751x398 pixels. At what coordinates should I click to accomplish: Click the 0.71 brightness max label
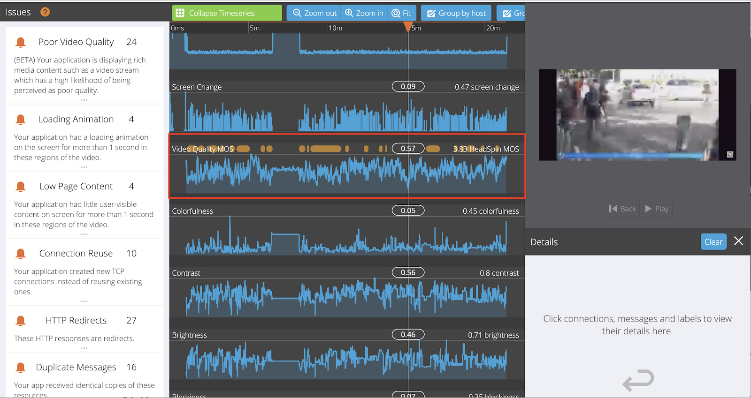point(493,335)
